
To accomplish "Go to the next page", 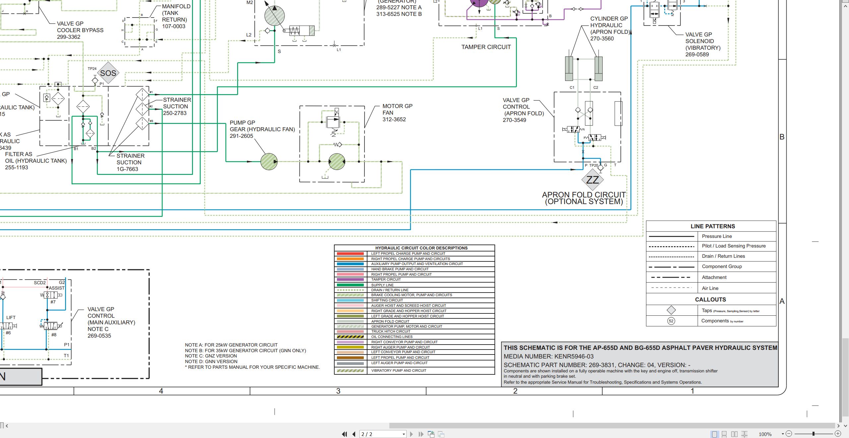I will (x=411, y=434).
